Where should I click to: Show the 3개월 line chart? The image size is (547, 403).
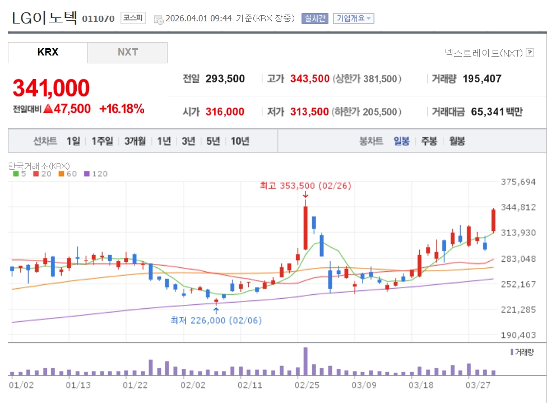(135, 141)
